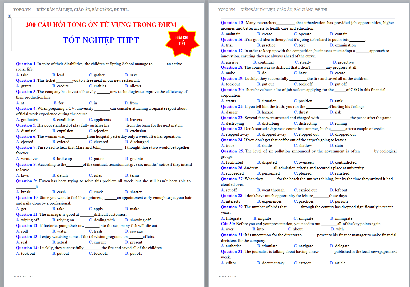Click the blue horizontal line under the title
This screenshot has height=287, width=410.
tap(104, 54)
